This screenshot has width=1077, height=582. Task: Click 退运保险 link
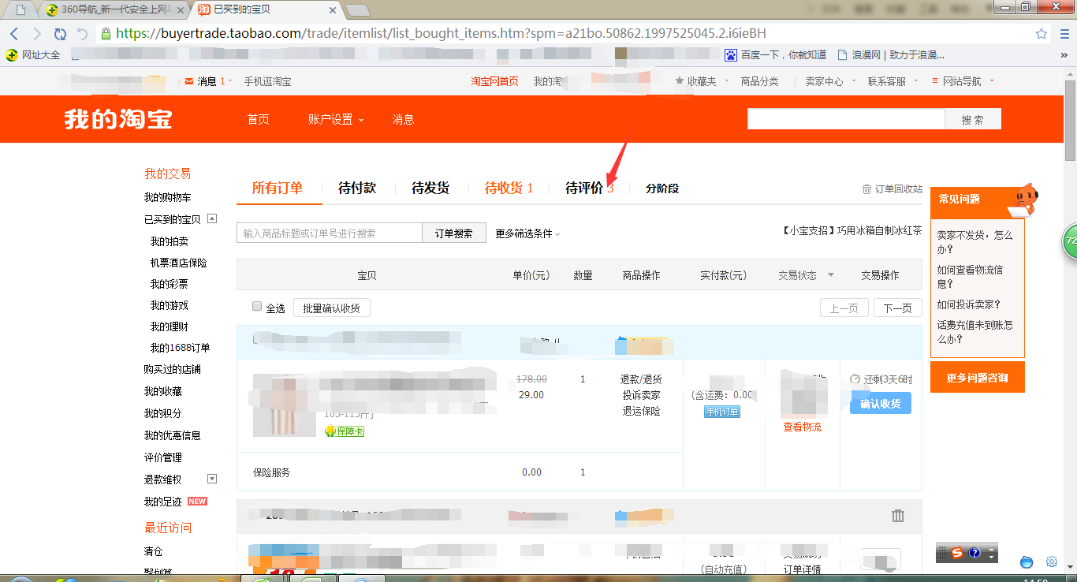point(641,411)
